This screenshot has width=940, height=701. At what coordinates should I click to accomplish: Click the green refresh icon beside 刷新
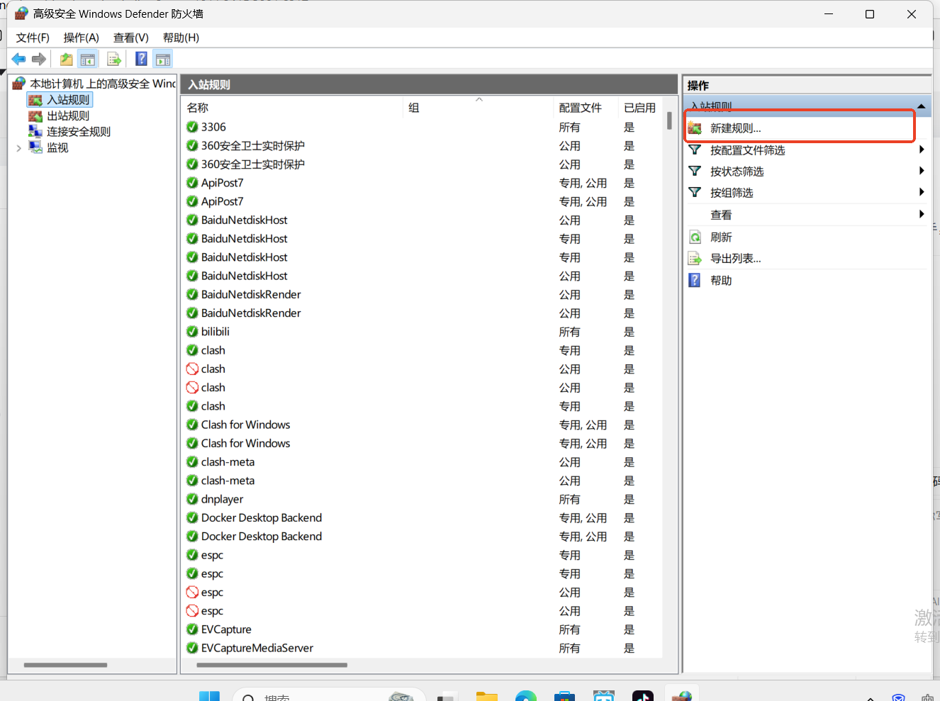pyautogui.click(x=695, y=237)
